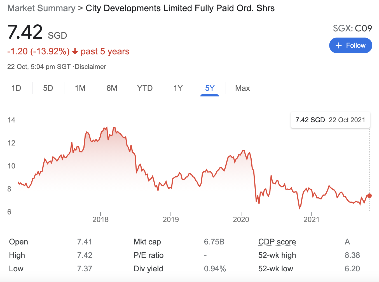Click the CDP score underlined label
Image resolution: width=379 pixels, height=282 pixels.
tap(277, 242)
